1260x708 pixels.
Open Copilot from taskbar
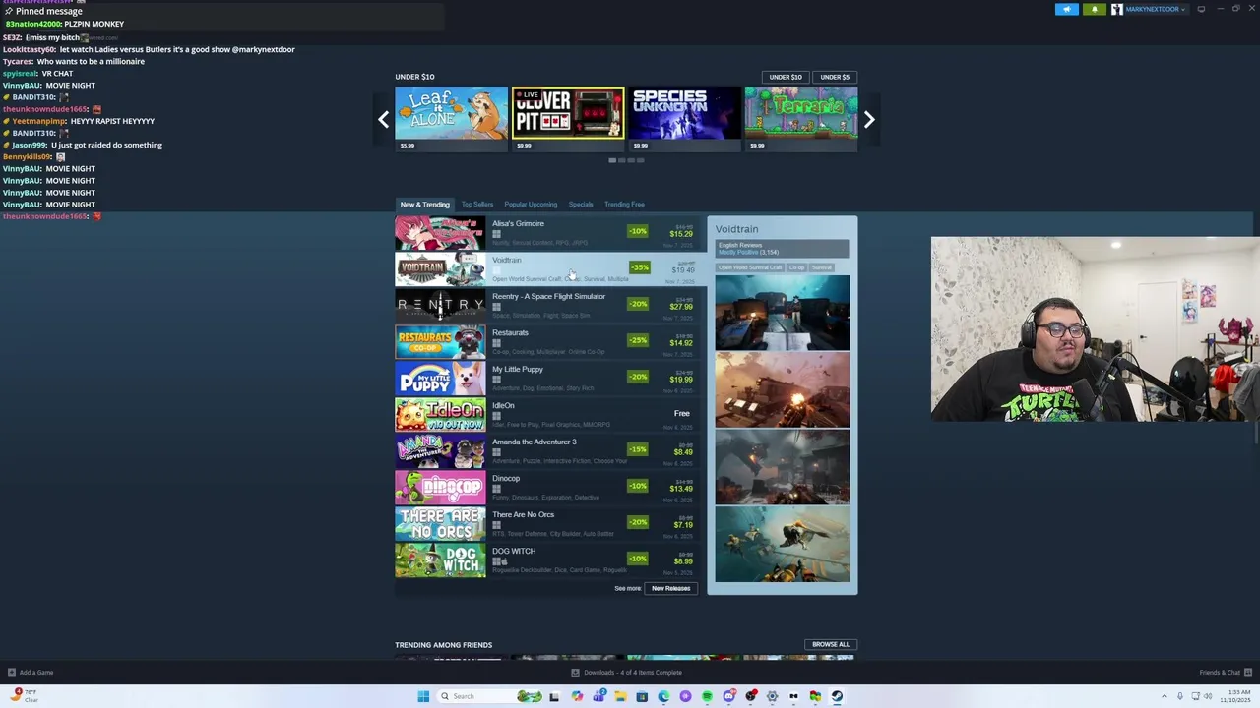tap(577, 696)
